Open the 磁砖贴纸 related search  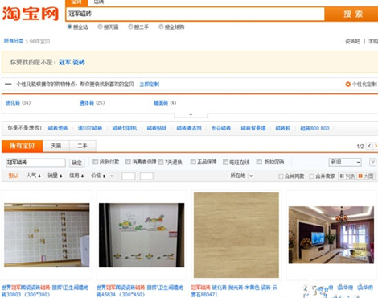157,128
